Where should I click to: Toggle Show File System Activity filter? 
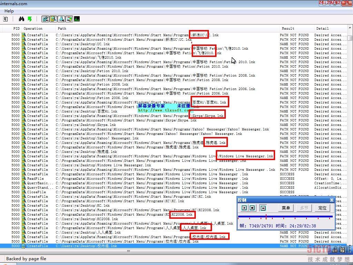(x=53, y=19)
